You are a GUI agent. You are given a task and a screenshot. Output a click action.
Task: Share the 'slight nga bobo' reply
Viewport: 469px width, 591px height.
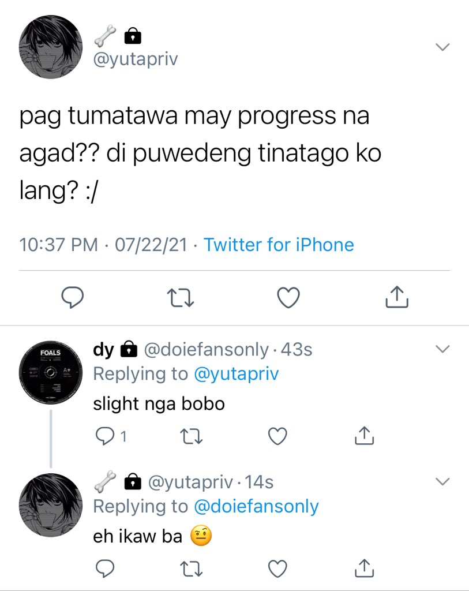tap(364, 435)
